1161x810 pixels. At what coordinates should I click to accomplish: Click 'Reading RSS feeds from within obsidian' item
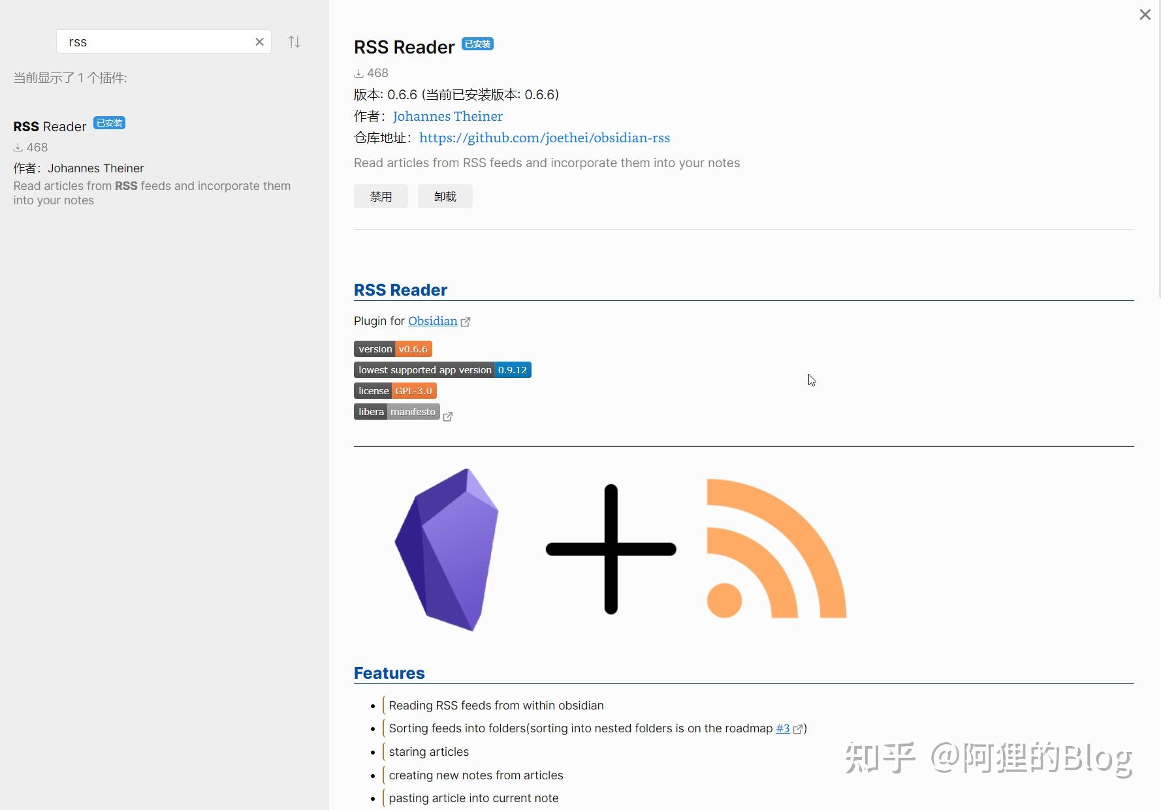(496, 706)
